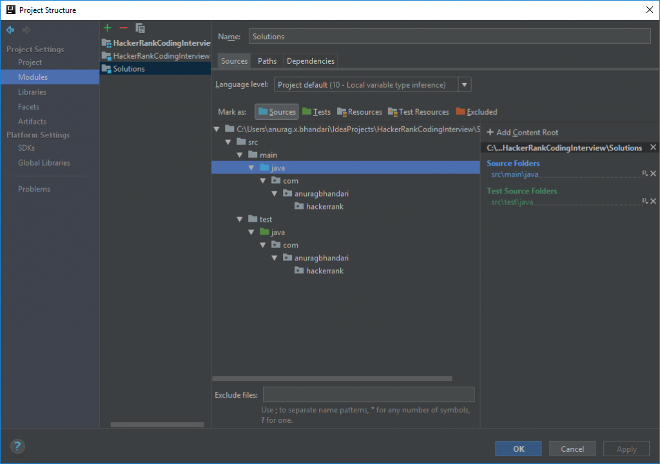This screenshot has height=464, width=660.
Task: Collapse the test java folder
Action: pos(251,232)
